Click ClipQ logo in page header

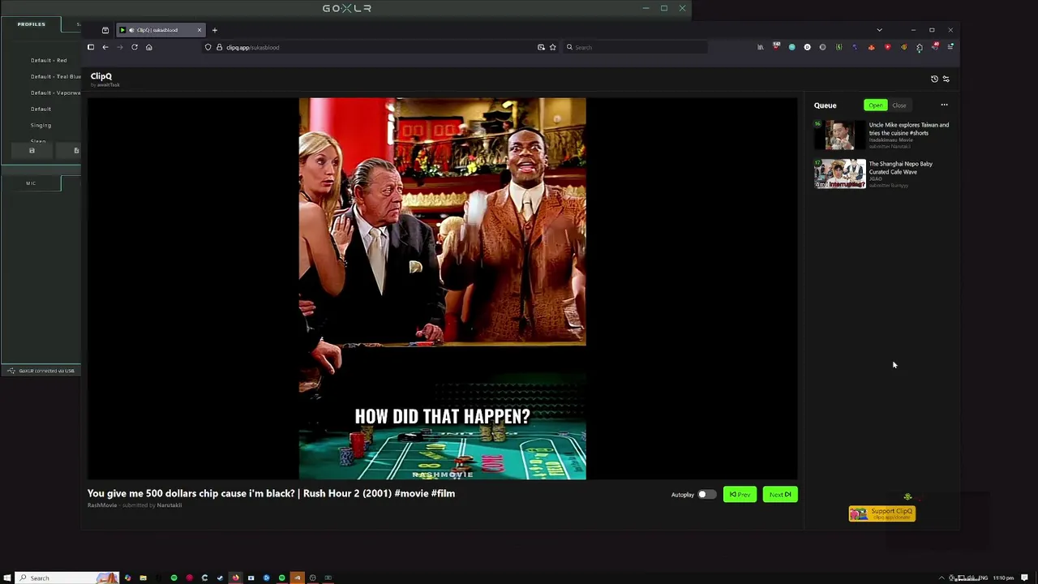click(x=101, y=76)
